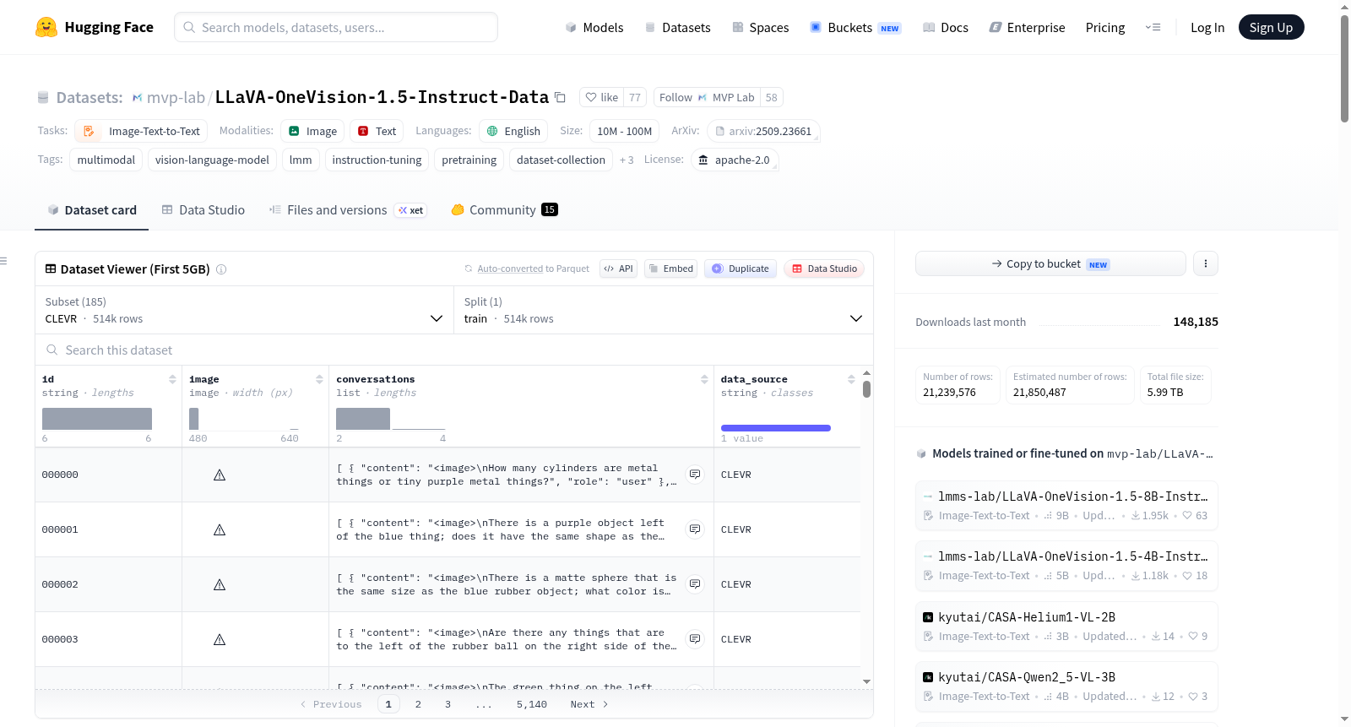Open kyutai/CASA-Helium1-VL-2B model card
The image size is (1351, 727).
coord(1066,627)
